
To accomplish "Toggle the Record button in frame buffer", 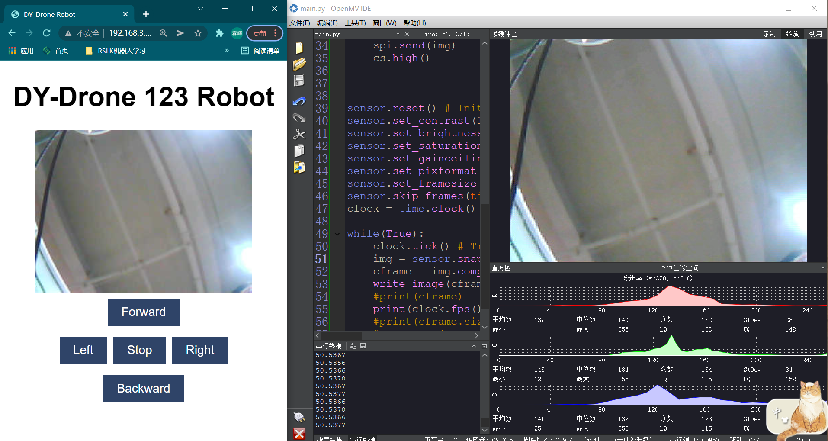I will click(769, 34).
